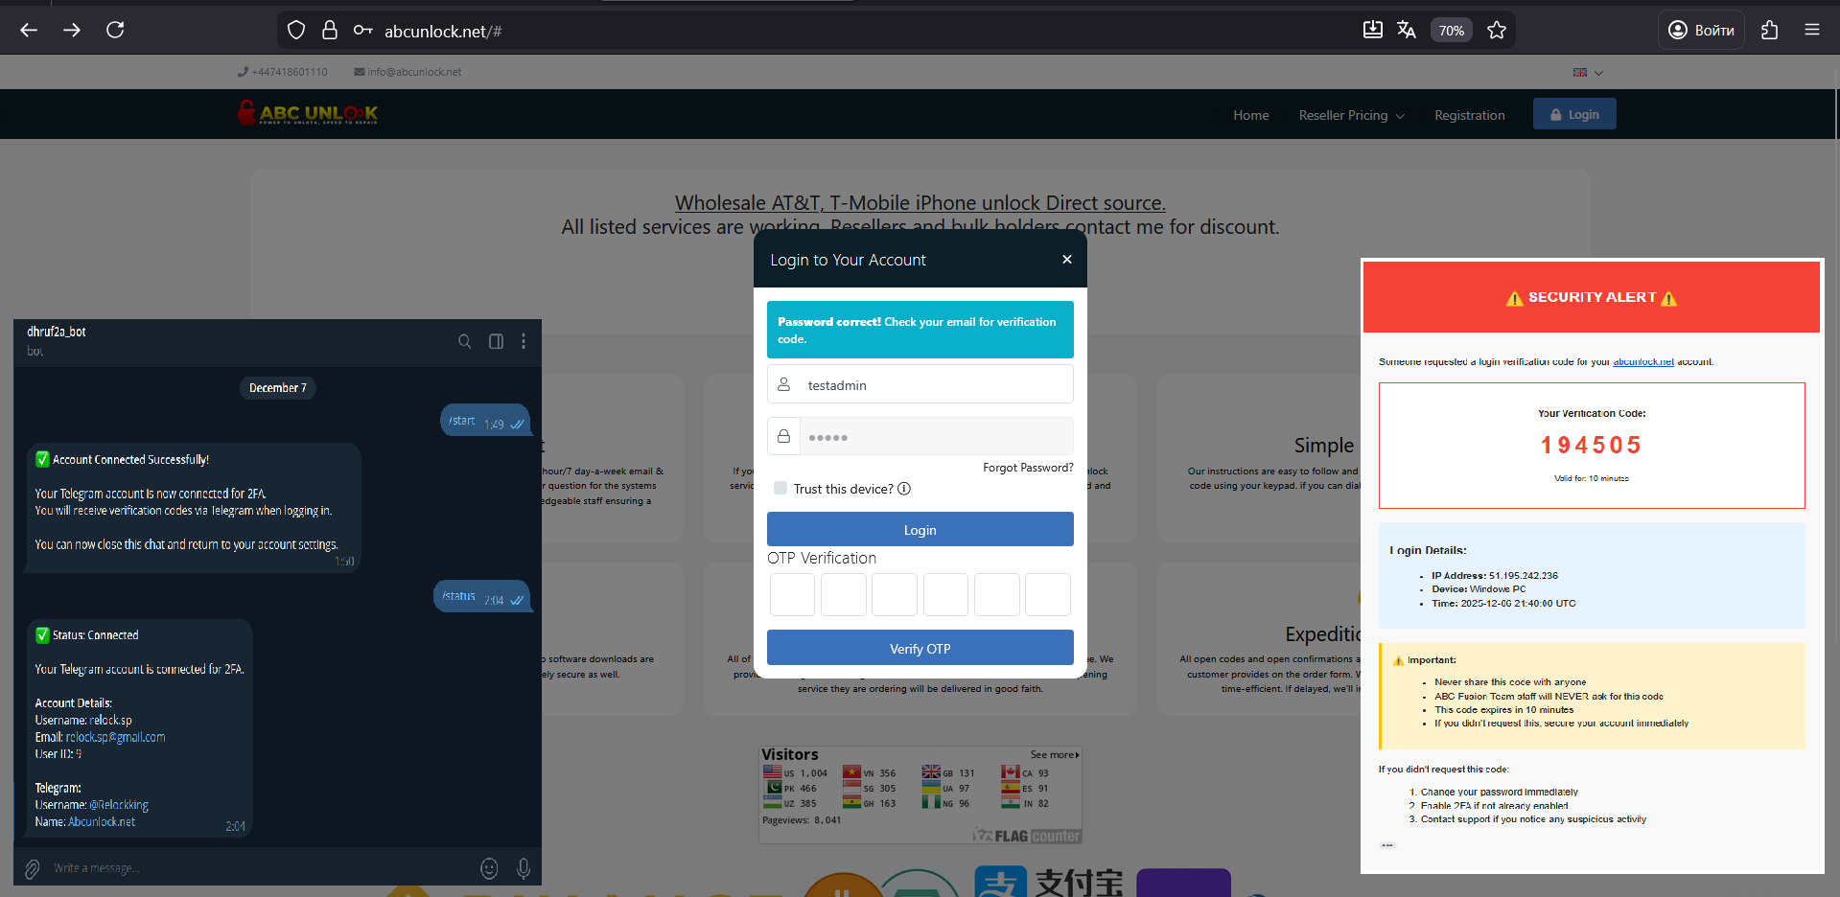
Task: Click the first OTP digit box
Action: [x=792, y=594]
